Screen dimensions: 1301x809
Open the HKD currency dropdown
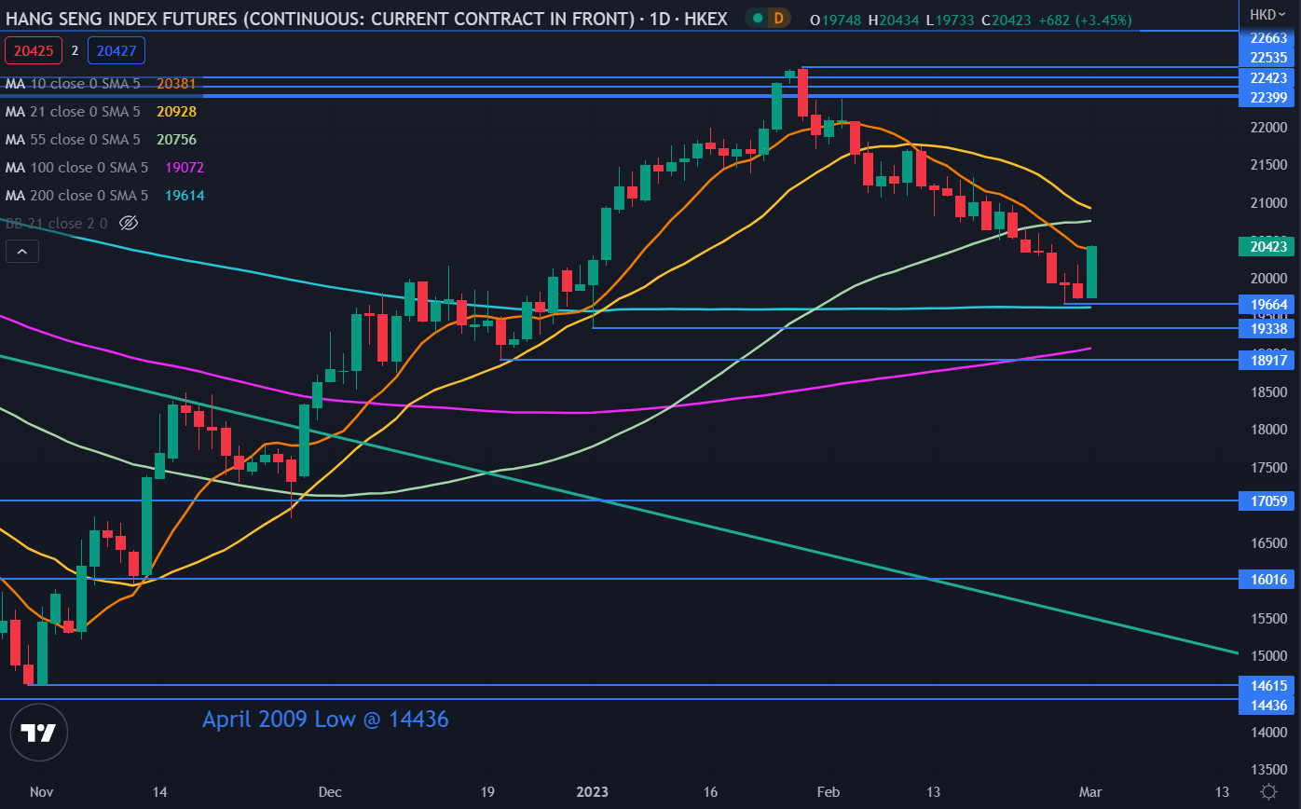pos(1268,14)
